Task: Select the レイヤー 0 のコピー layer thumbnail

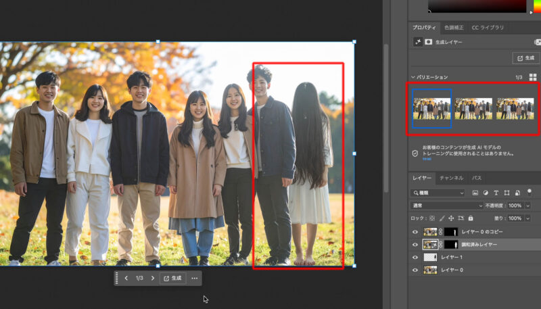Action: click(430, 232)
